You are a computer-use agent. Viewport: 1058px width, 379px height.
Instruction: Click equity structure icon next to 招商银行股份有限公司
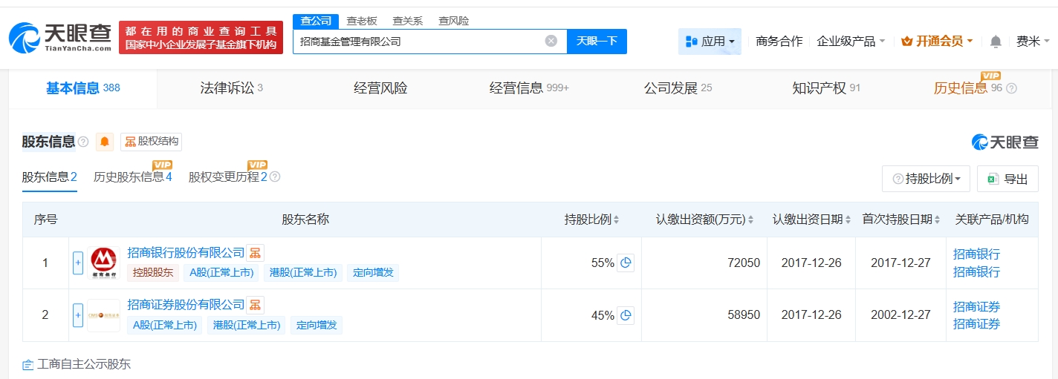click(255, 253)
